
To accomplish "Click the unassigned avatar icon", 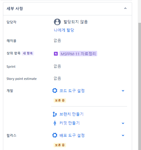I will pyautogui.click(x=57, y=22).
